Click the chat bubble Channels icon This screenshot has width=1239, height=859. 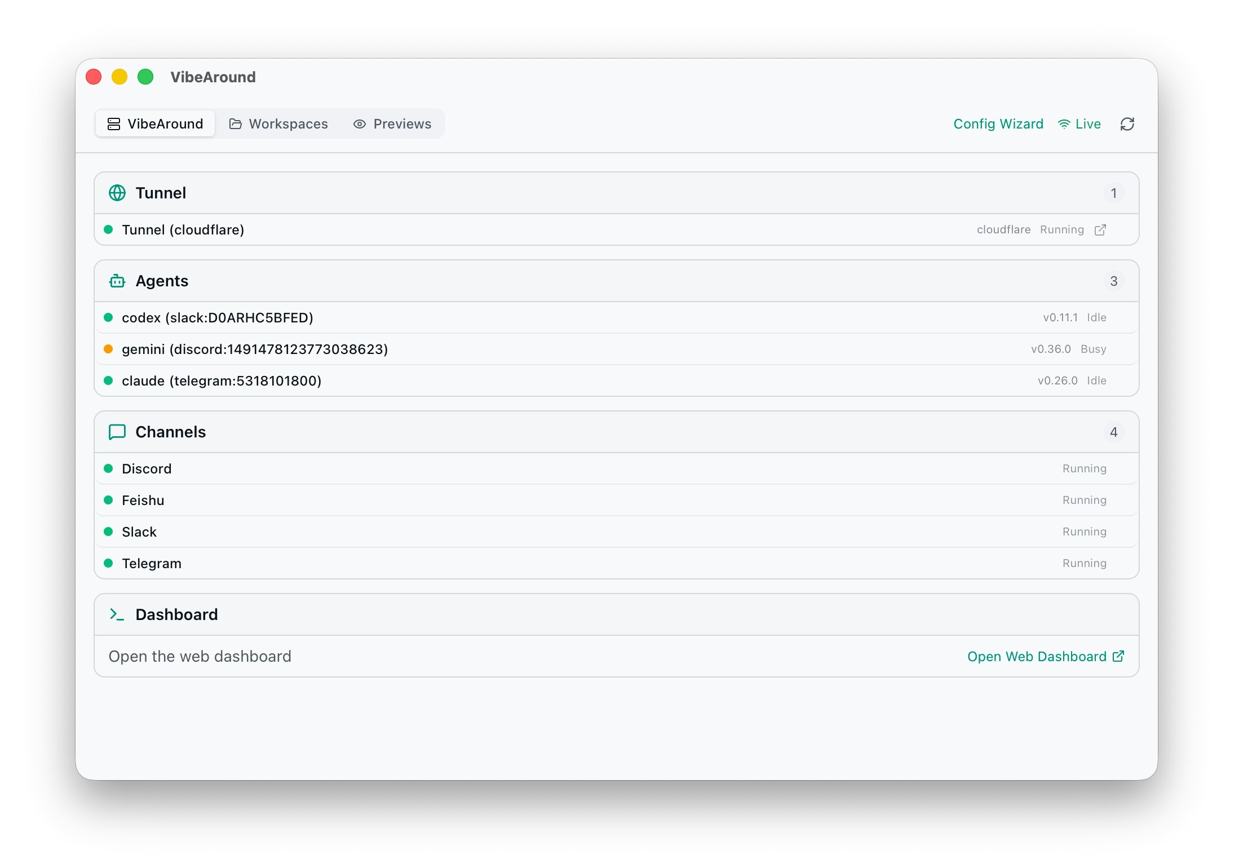tap(117, 432)
